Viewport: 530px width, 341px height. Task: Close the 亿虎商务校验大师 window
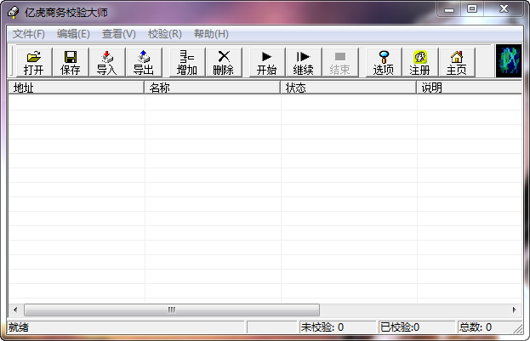pyautogui.click(x=504, y=9)
